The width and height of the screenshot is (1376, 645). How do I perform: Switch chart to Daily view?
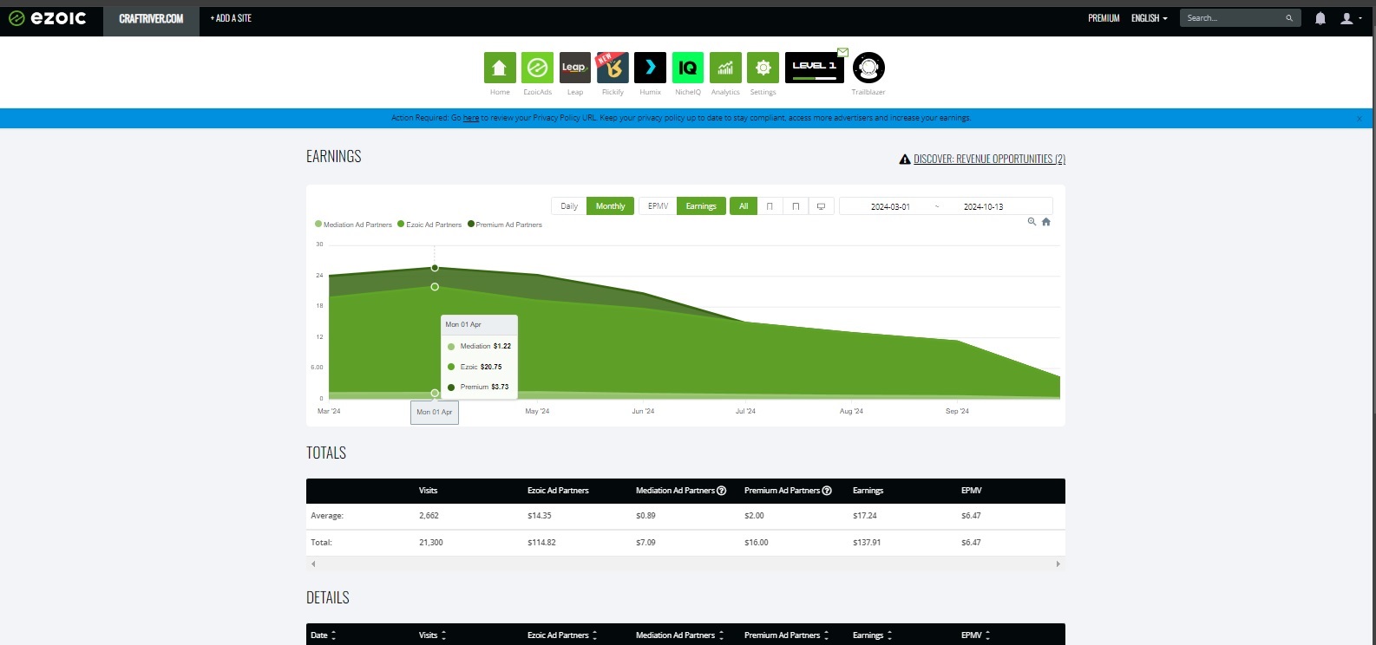click(569, 206)
